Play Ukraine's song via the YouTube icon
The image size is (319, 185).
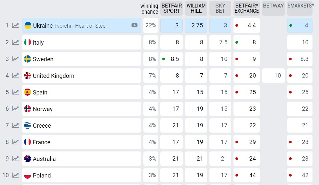point(134,25)
